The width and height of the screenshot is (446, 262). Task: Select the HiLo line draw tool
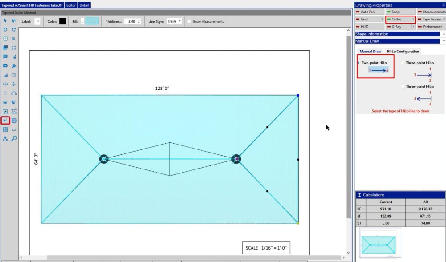click(5, 121)
